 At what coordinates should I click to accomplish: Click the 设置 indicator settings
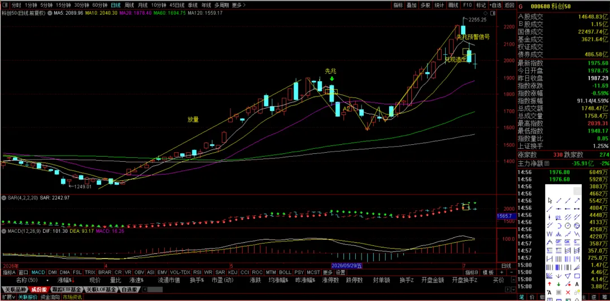click(341, 272)
